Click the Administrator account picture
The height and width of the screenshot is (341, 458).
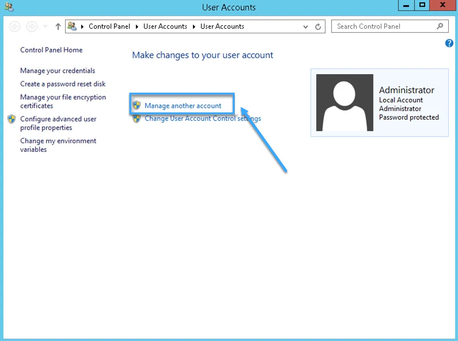345,103
